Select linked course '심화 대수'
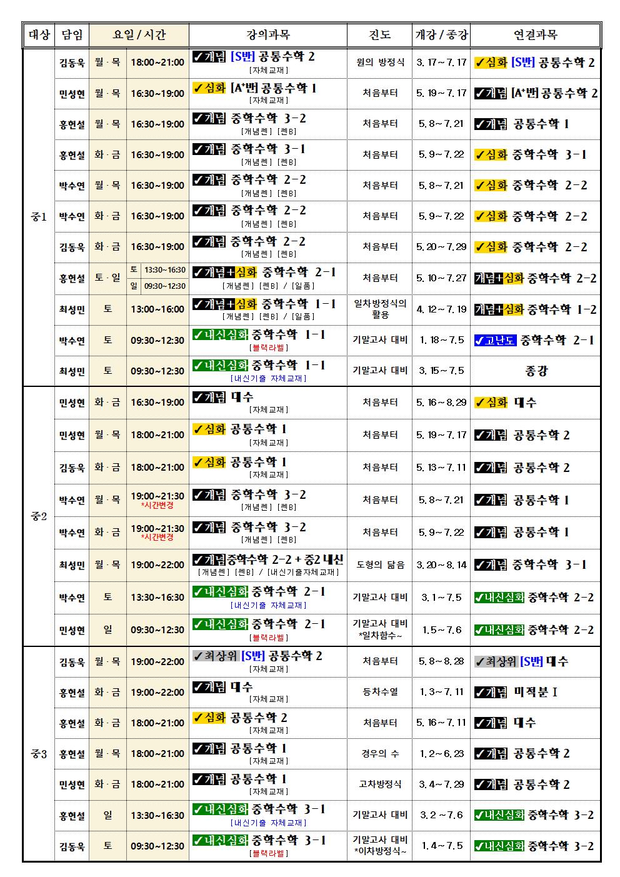620x877 pixels. 536,403
